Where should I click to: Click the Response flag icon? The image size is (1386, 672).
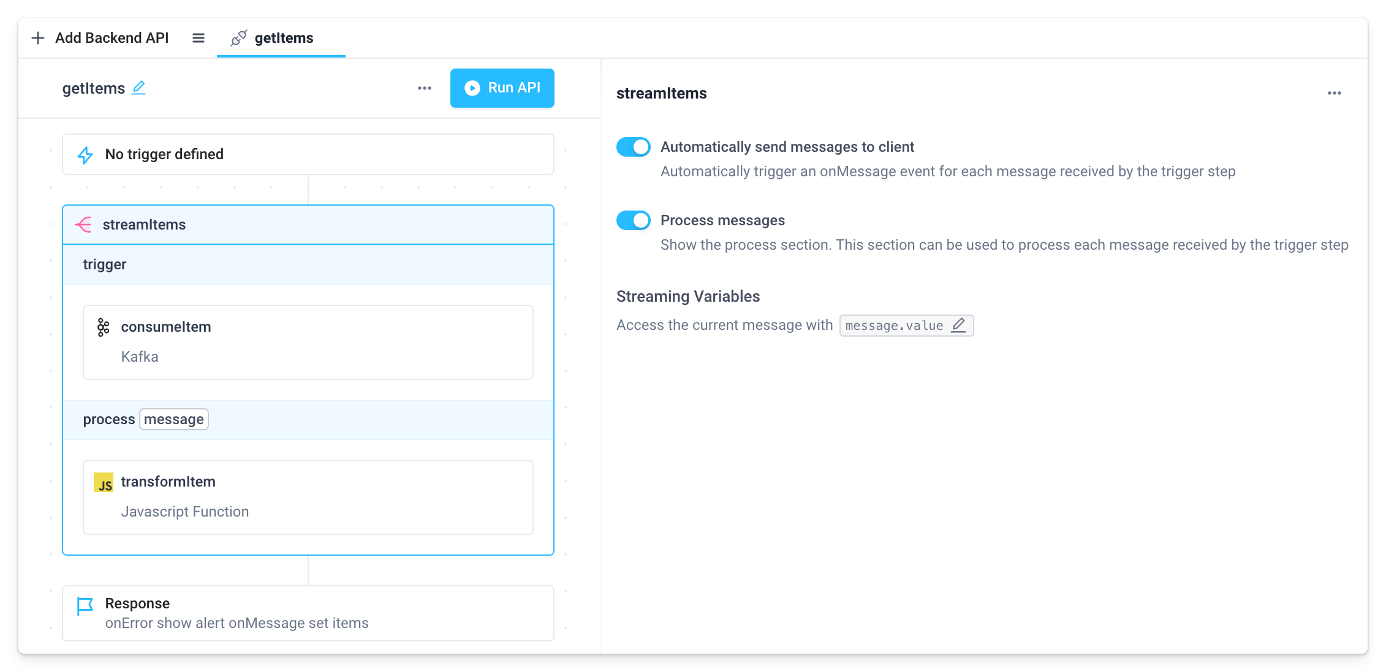click(x=85, y=606)
